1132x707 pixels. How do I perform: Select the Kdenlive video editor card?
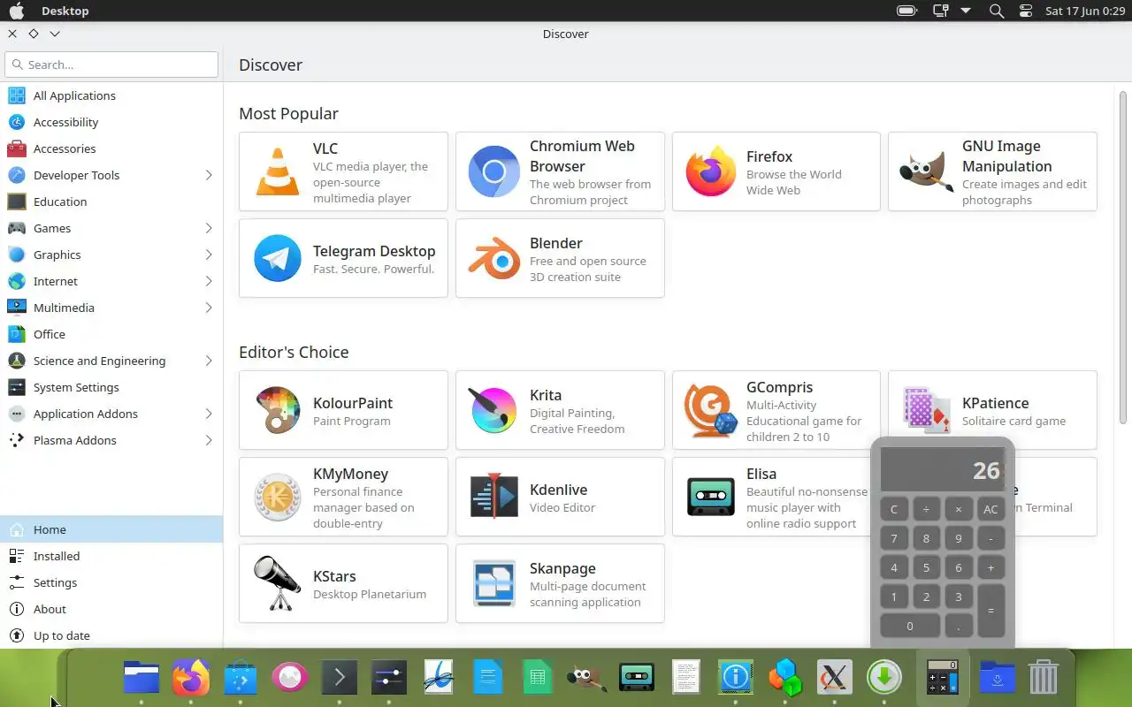pyautogui.click(x=560, y=497)
